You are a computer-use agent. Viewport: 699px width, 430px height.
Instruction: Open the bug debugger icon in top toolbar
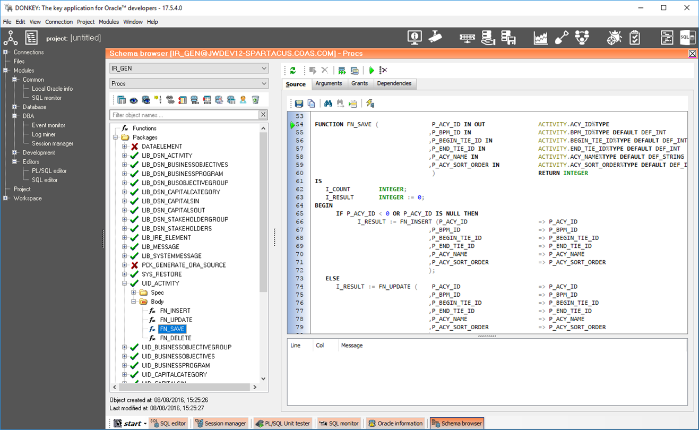615,38
